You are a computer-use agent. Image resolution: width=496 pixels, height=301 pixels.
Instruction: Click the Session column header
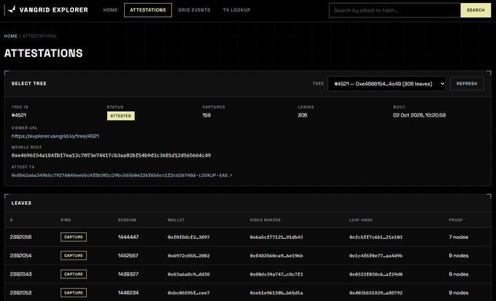click(x=127, y=220)
